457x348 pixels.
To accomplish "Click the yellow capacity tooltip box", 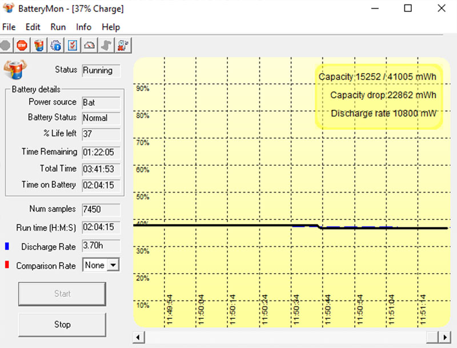I will point(380,95).
